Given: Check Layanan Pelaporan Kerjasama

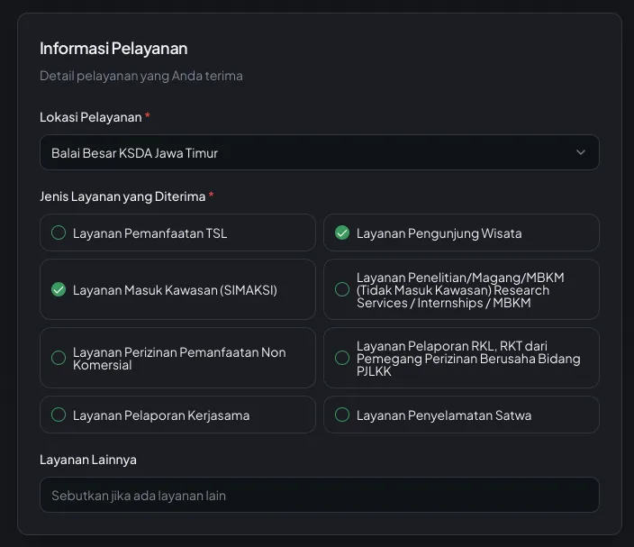Looking at the screenshot, I should pyautogui.click(x=177, y=415).
